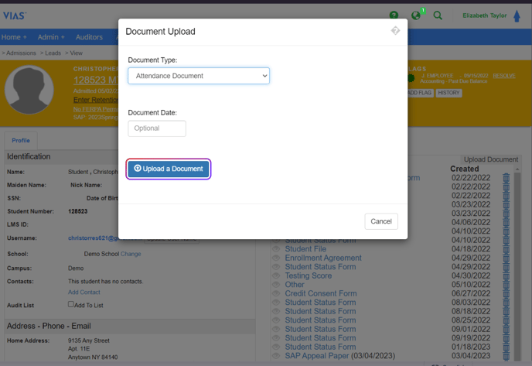Expand the Home menu

(14, 37)
